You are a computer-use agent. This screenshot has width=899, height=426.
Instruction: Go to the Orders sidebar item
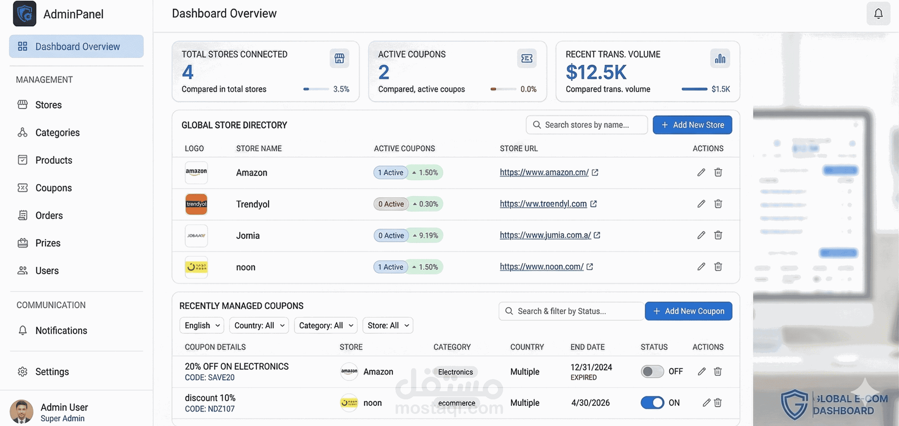tap(49, 215)
